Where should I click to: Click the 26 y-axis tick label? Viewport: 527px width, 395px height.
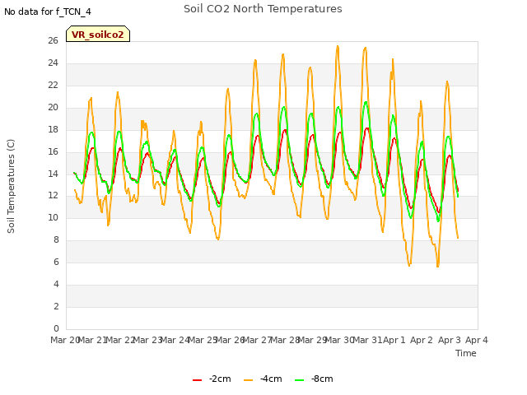(x=53, y=41)
